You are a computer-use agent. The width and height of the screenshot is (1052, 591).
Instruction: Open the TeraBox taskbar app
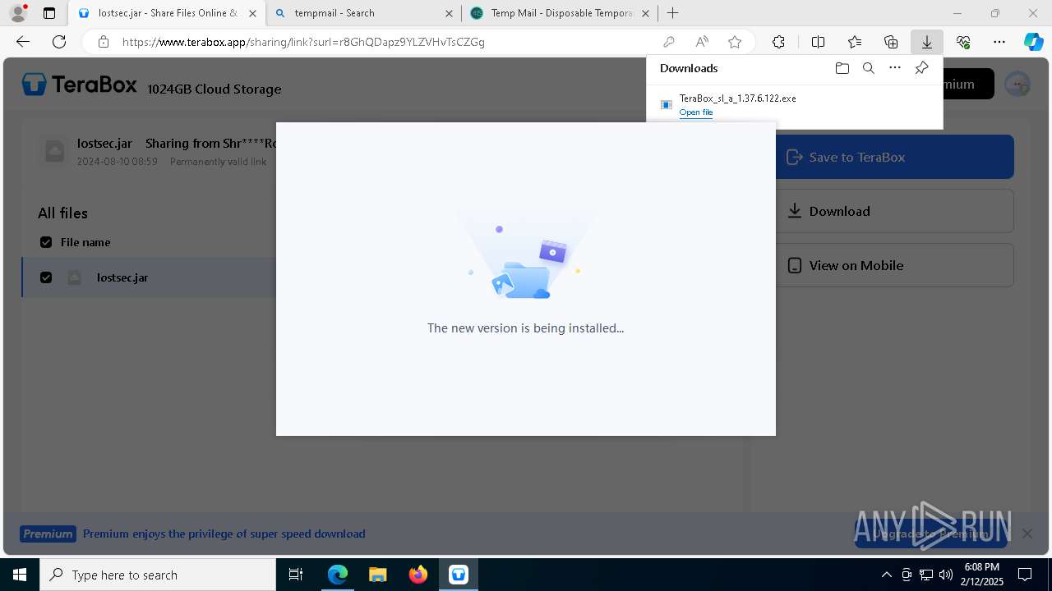(458, 575)
